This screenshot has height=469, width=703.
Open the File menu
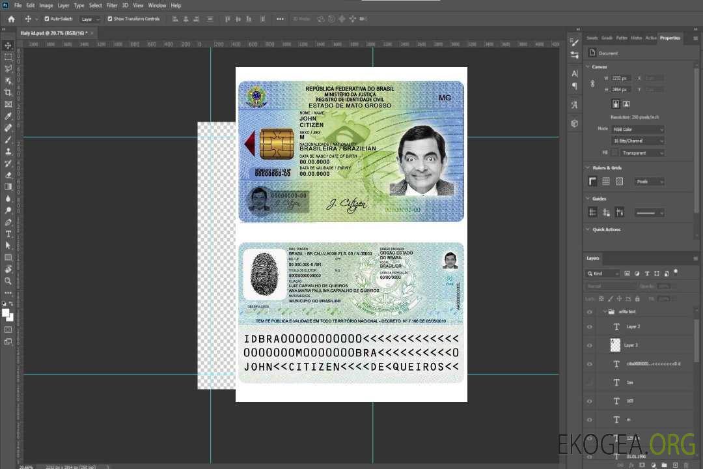pos(18,5)
